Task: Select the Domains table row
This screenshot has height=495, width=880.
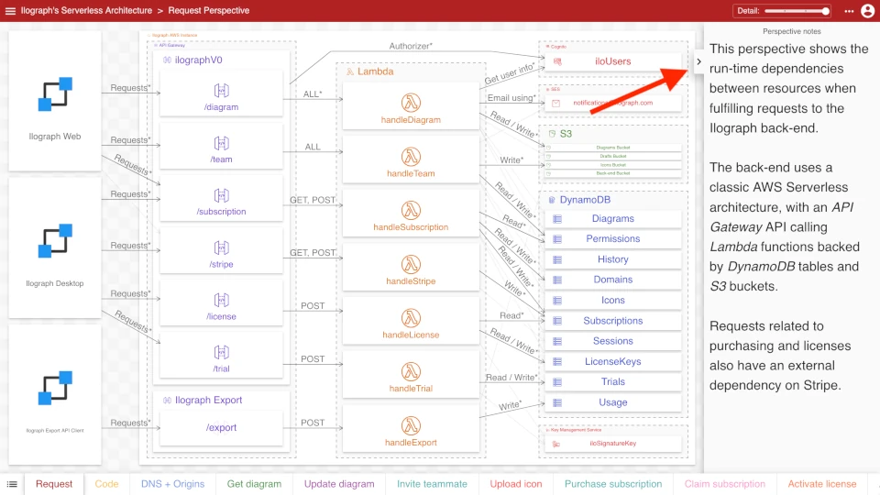Action: click(613, 280)
